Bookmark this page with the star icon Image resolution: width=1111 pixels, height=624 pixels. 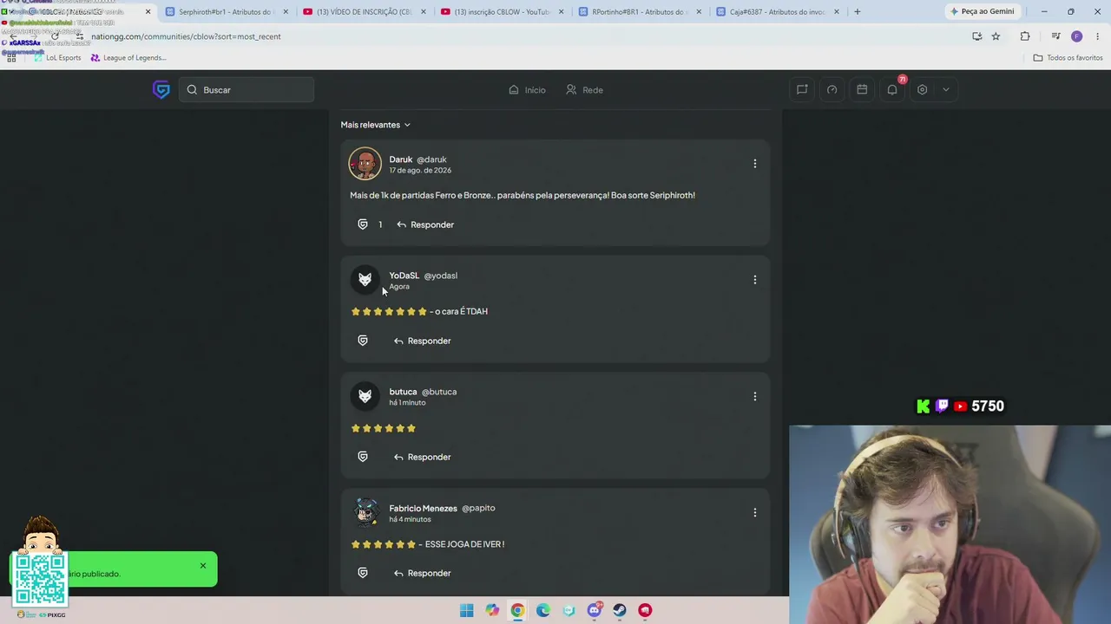pyautogui.click(x=996, y=36)
